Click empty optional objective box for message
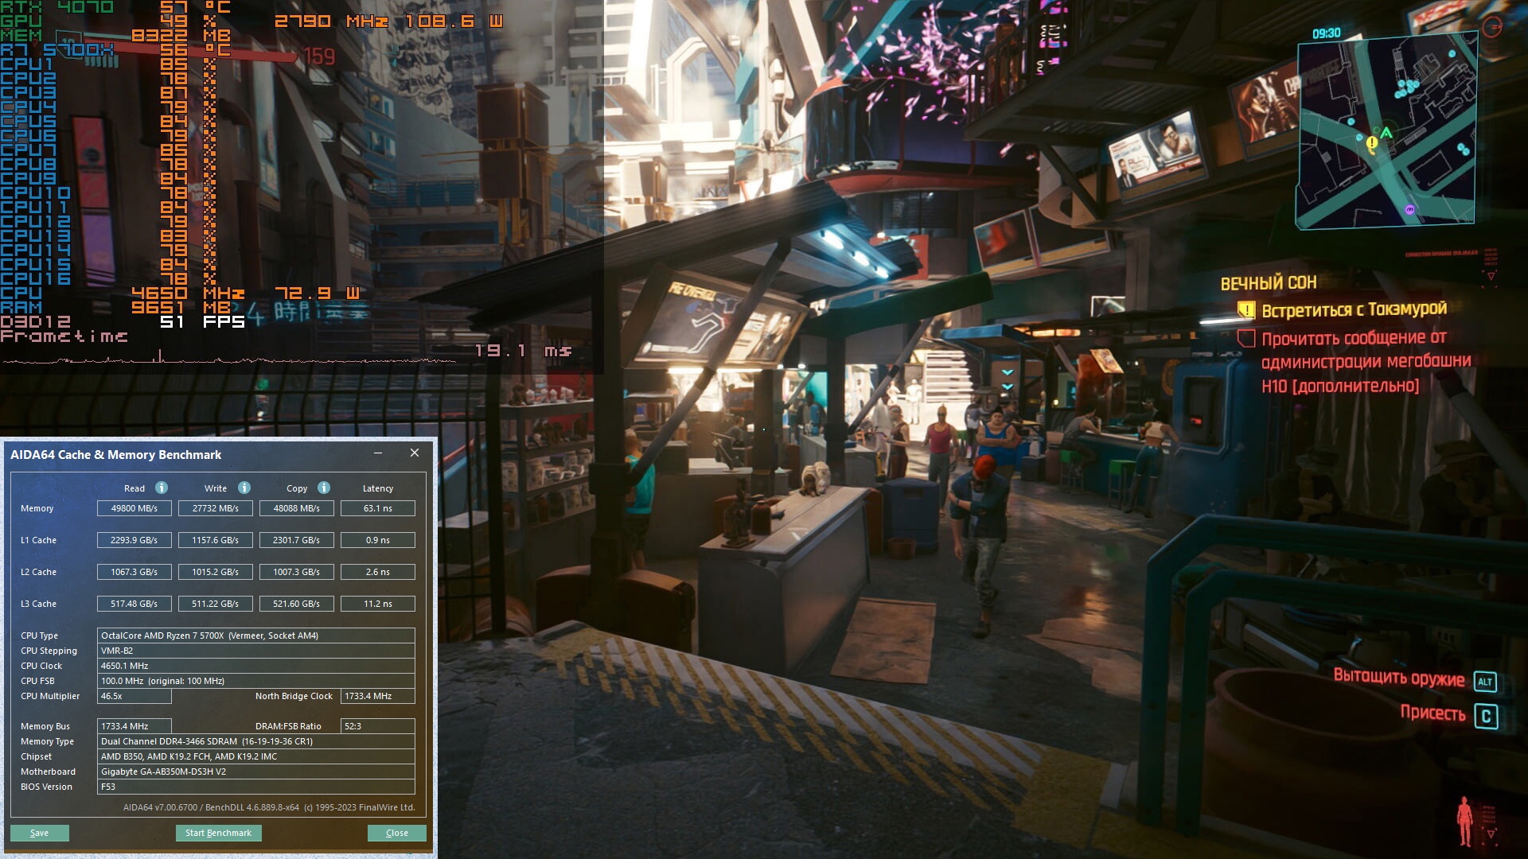Image resolution: width=1528 pixels, height=859 pixels. pyautogui.click(x=1246, y=338)
